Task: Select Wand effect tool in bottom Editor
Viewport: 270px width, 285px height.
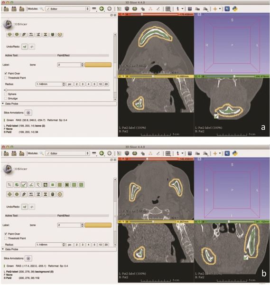Action: [38, 185]
